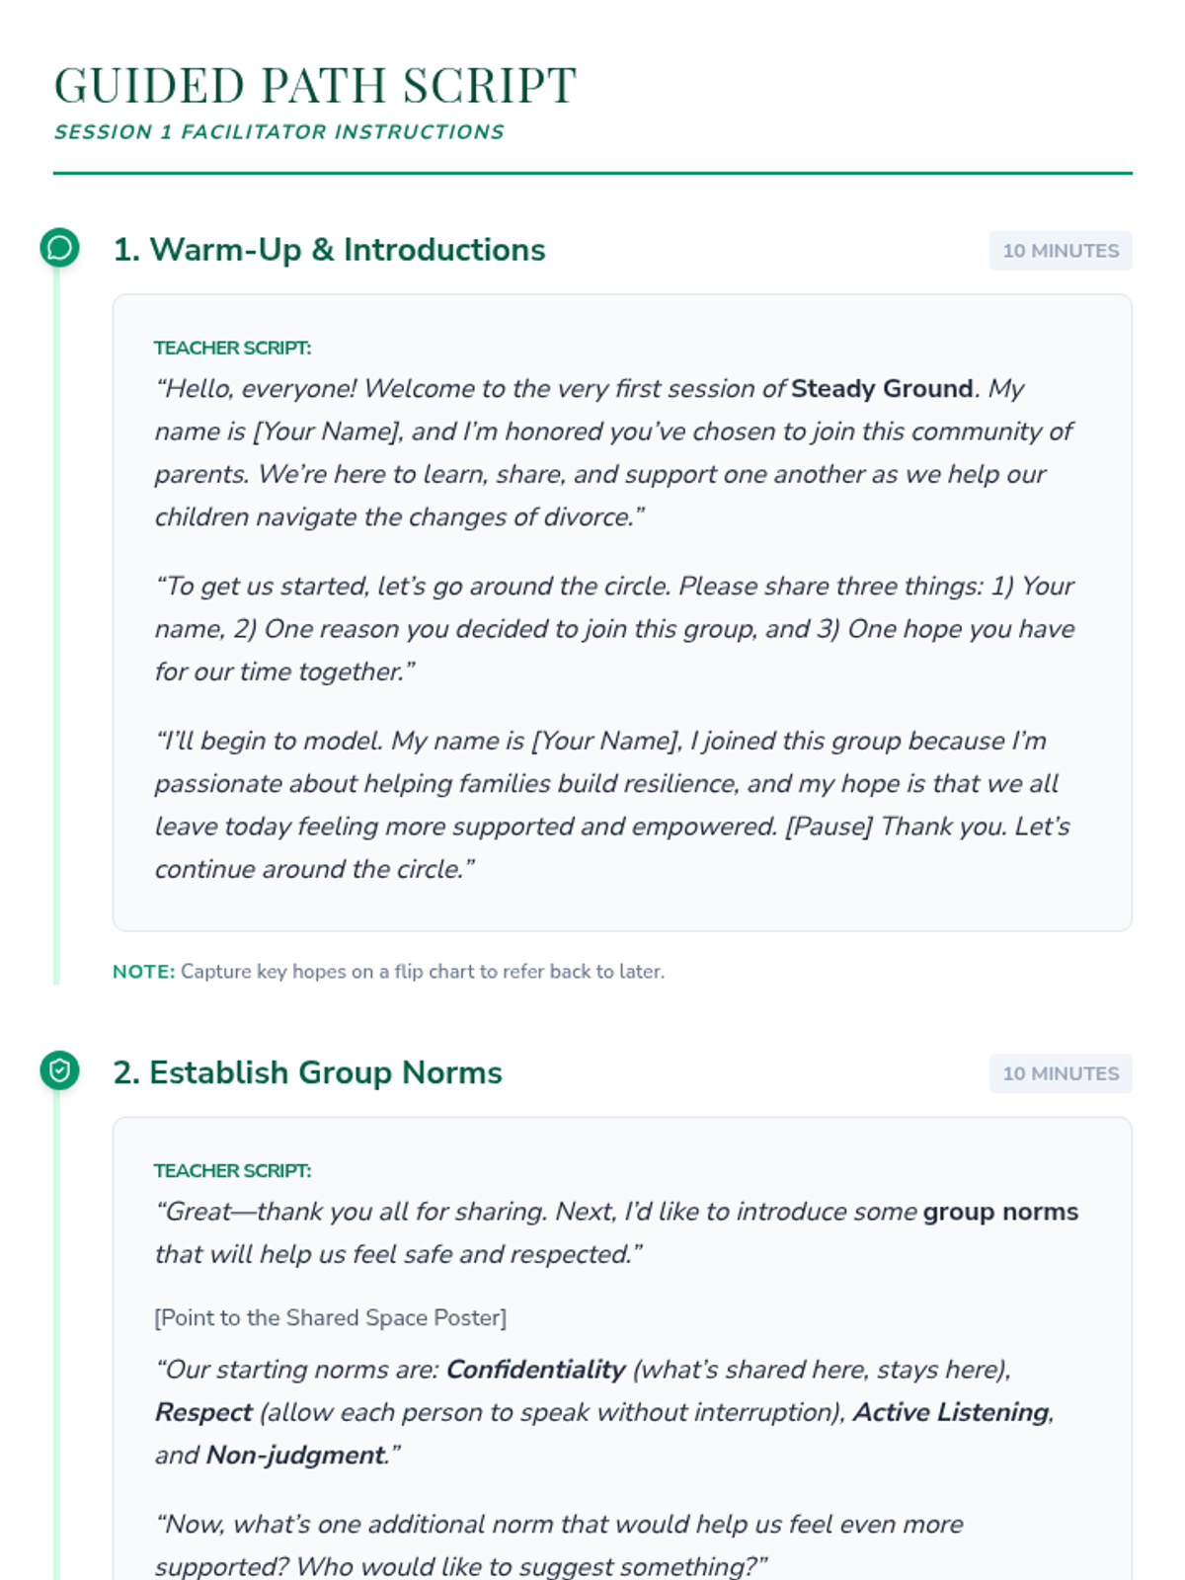Click the bold 'group norms' phrase
The height and width of the screenshot is (1580, 1185).
point(1000,1212)
